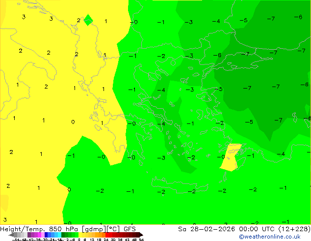Image resolution: width=311 pixels, height=241 pixels.
Task: Click the '54' label on the color scale
Action: (141, 240)
